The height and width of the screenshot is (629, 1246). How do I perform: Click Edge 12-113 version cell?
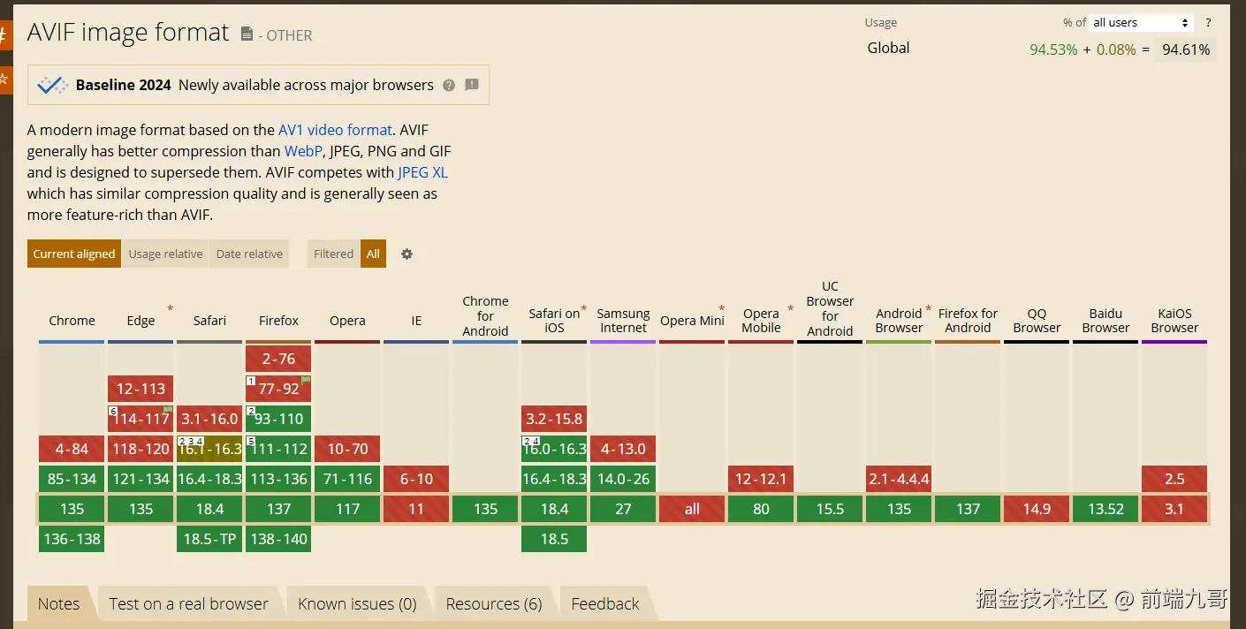(x=141, y=389)
